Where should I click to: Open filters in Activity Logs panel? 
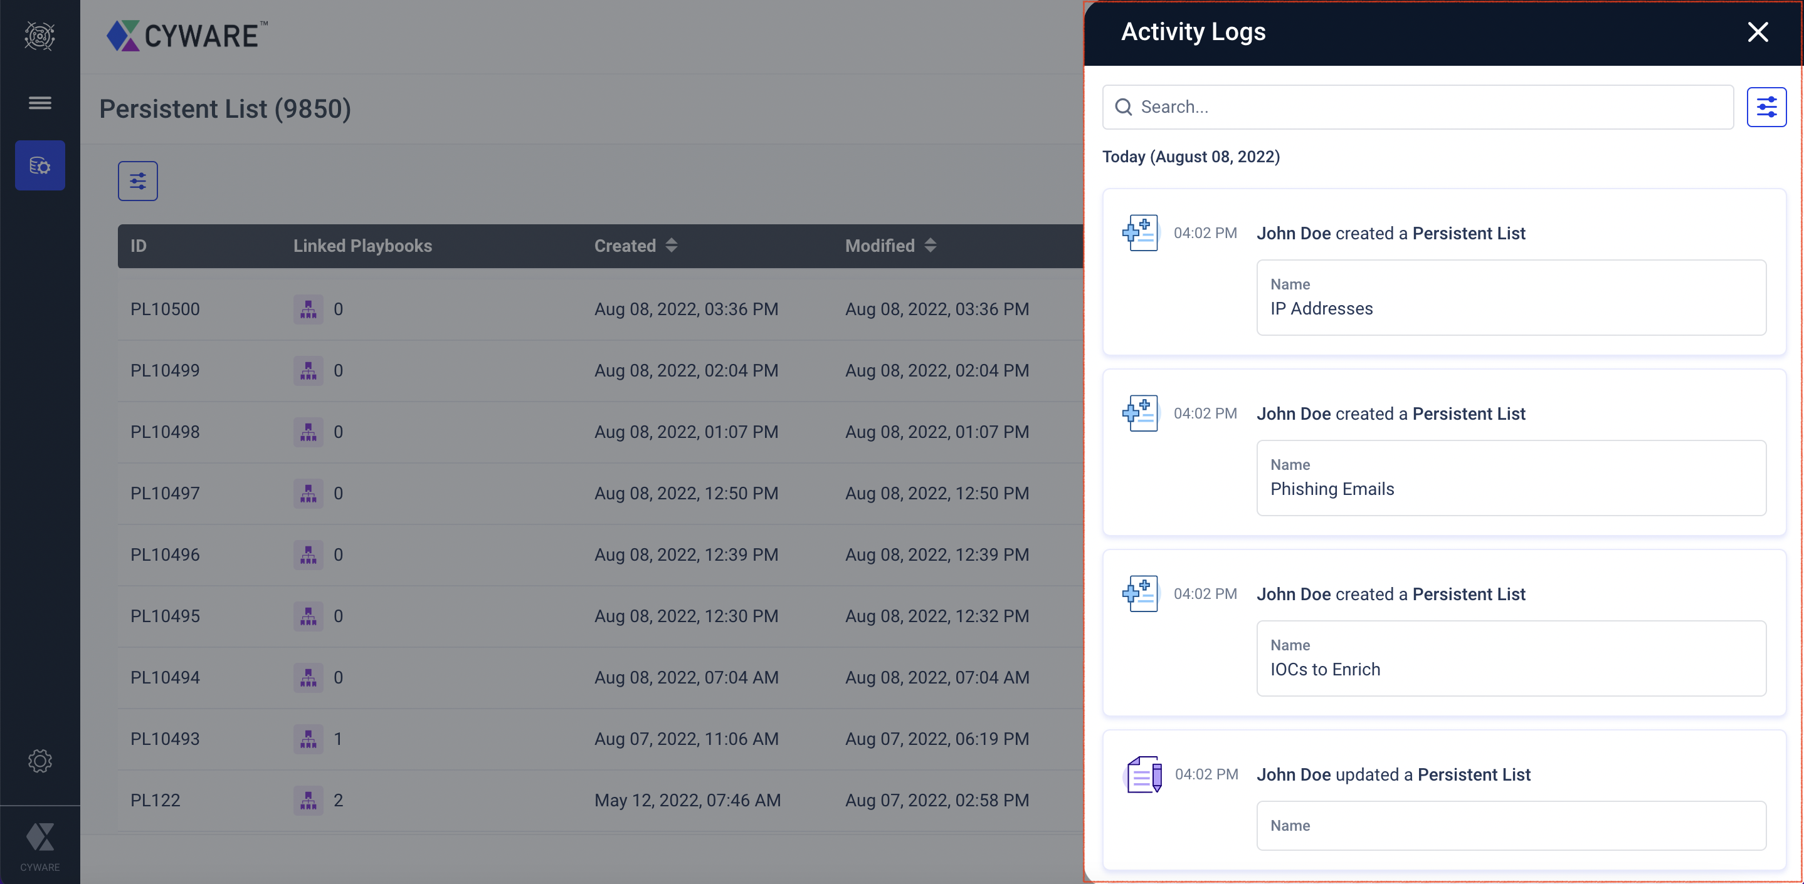pos(1766,107)
